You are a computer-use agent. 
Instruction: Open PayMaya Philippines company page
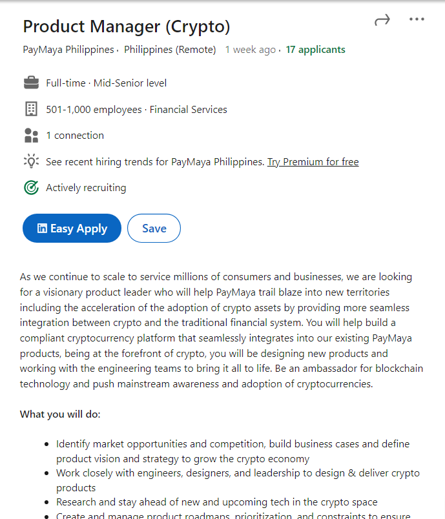(x=68, y=50)
